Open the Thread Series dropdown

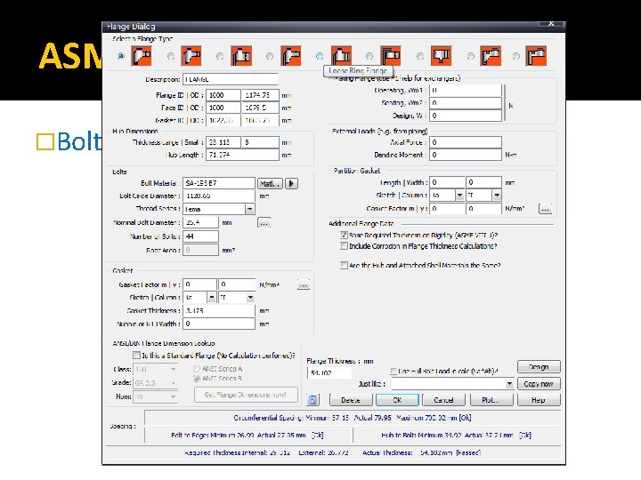pos(249,209)
